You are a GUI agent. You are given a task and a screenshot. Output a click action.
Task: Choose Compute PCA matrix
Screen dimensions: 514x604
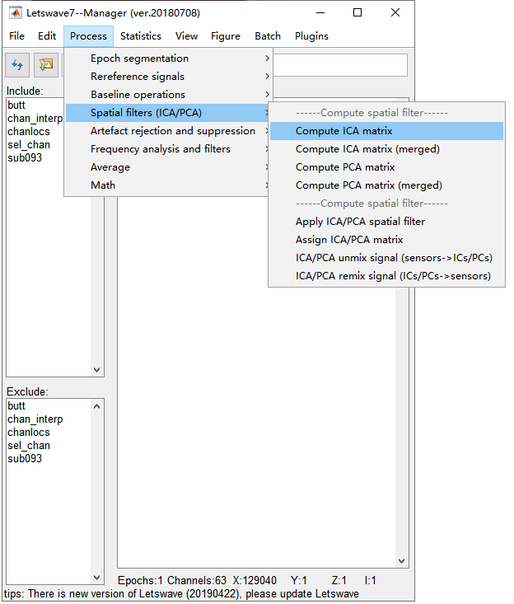point(386,167)
